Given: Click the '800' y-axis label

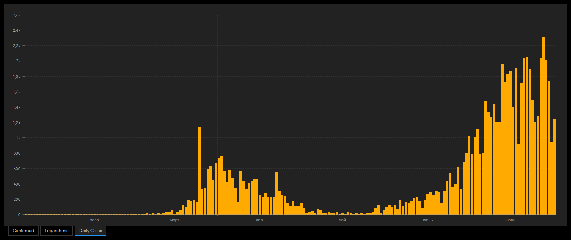Looking at the screenshot, I should click(17, 153).
